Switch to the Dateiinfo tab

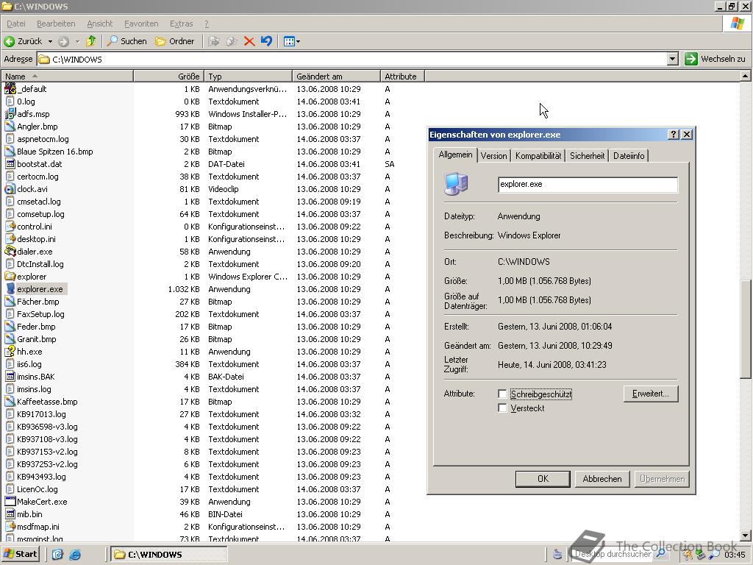(629, 156)
